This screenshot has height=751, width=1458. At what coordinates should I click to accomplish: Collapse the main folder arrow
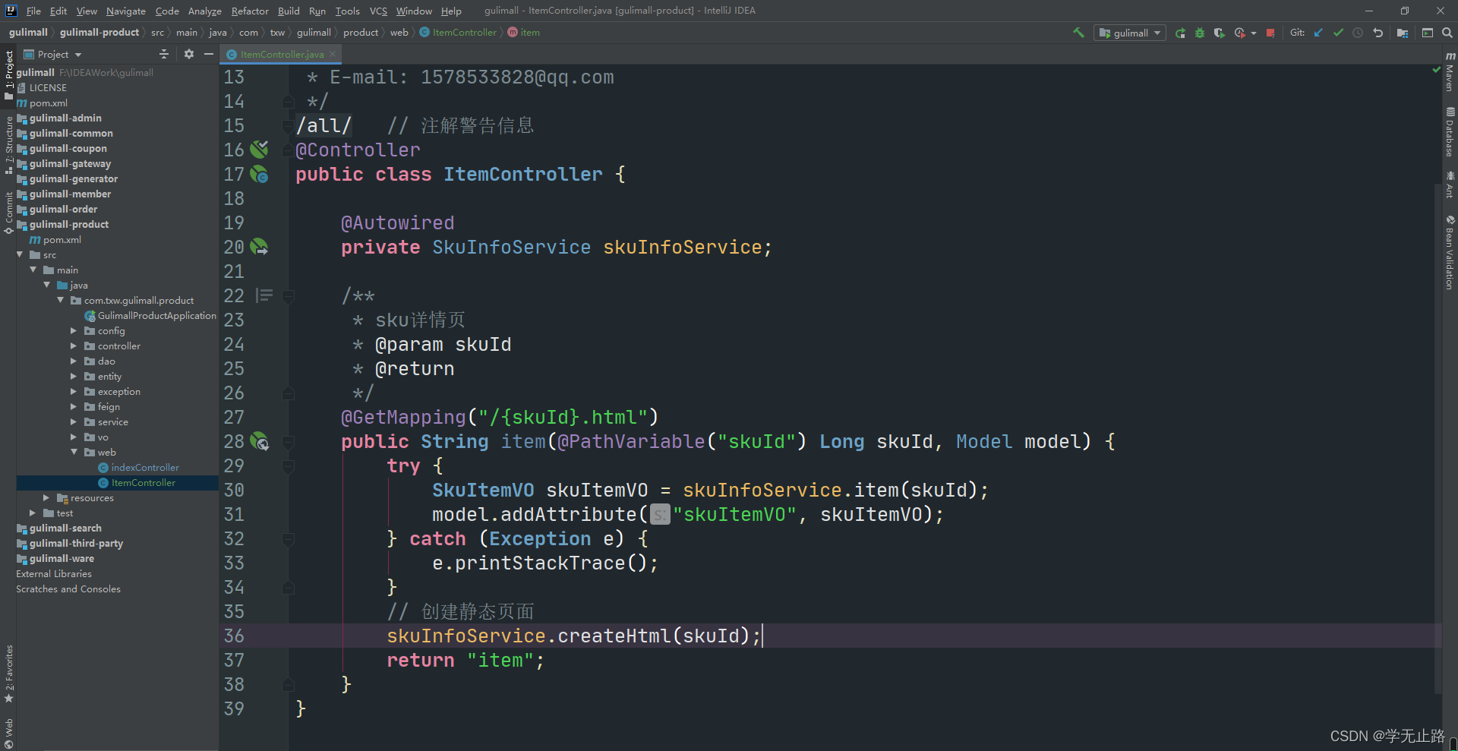point(33,270)
